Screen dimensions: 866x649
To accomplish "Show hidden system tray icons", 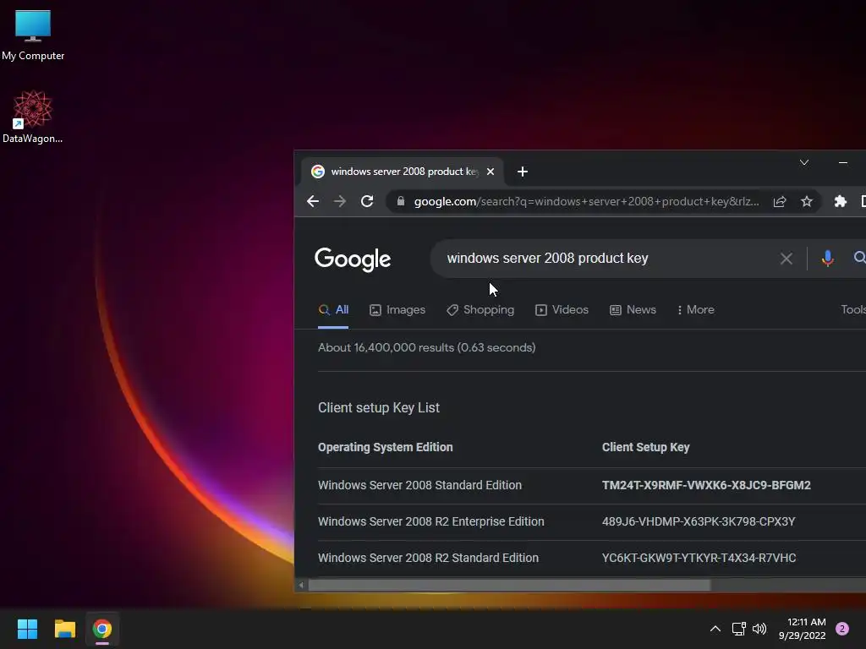I will point(715,629).
